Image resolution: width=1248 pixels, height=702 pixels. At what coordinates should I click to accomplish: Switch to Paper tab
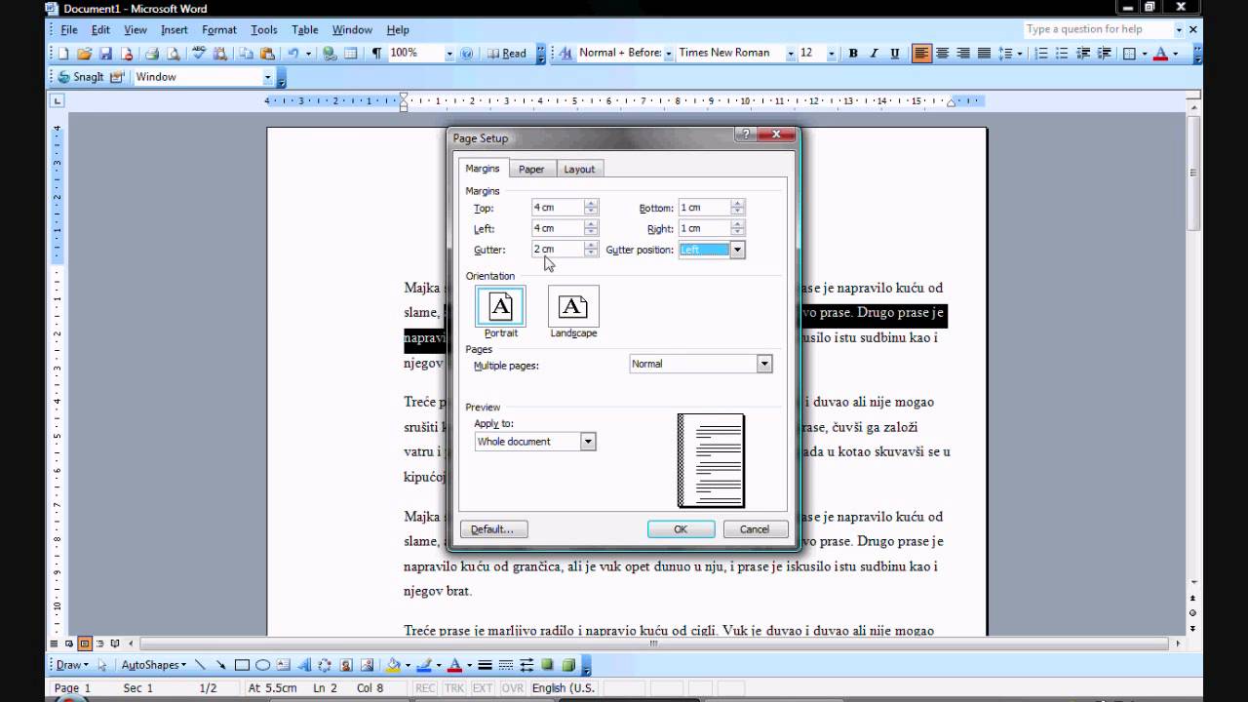531,170
